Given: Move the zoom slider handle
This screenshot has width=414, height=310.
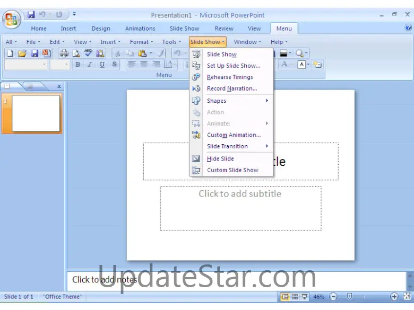Looking at the screenshot, I should tap(349, 297).
